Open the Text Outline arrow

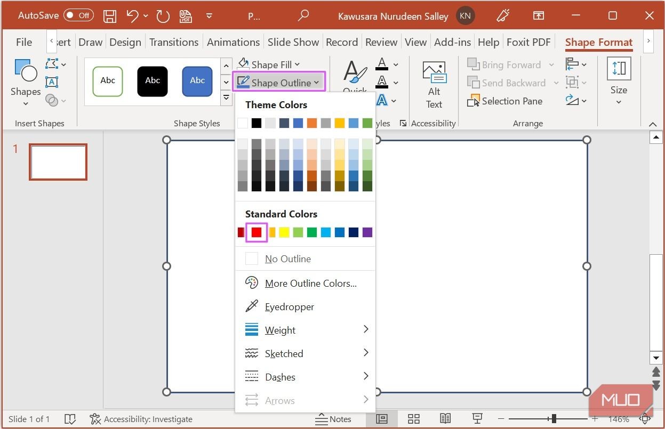[x=396, y=83]
